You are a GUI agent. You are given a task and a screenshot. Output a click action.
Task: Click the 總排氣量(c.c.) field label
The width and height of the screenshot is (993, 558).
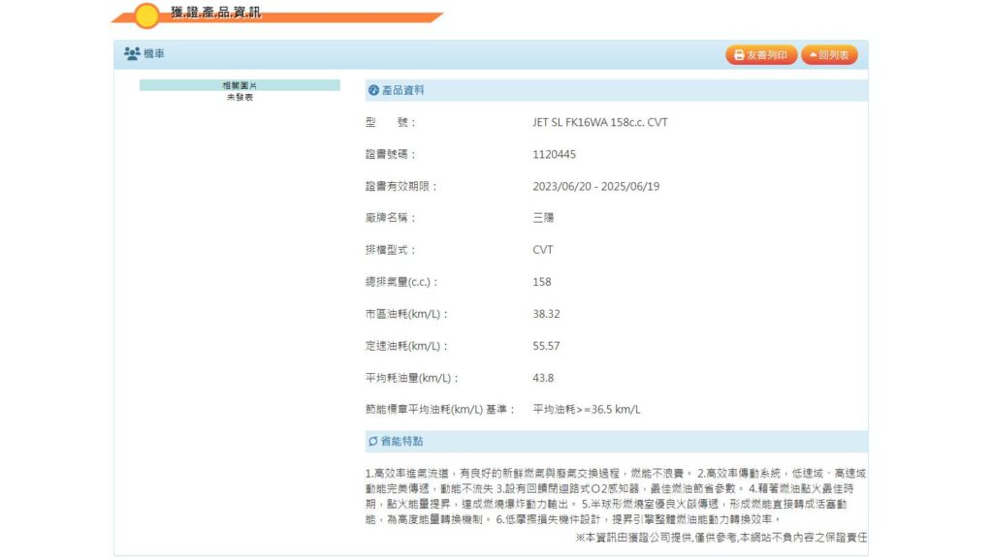401,282
